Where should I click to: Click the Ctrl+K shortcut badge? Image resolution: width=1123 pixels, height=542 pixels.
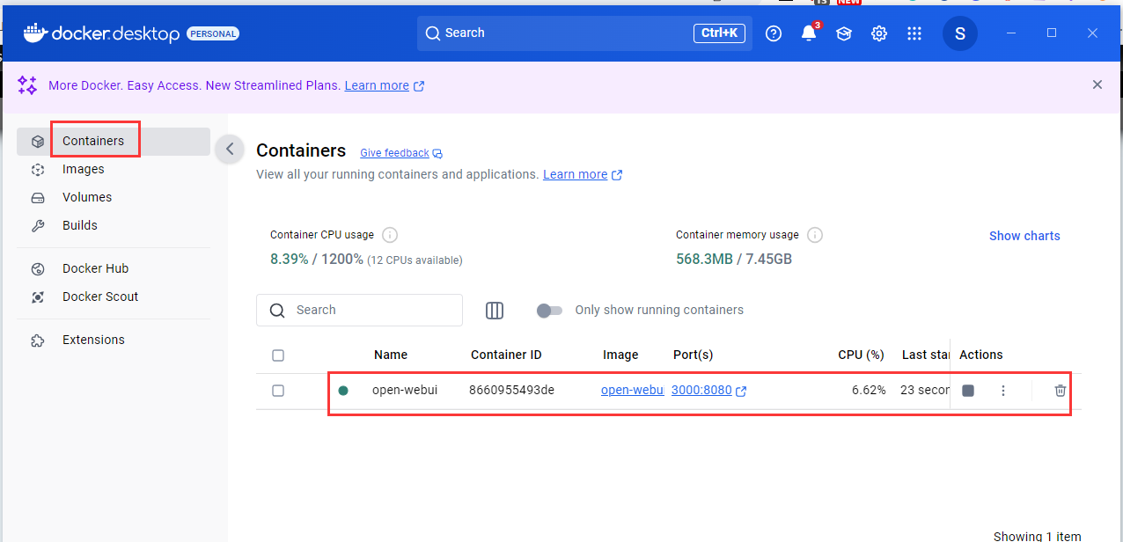(719, 33)
